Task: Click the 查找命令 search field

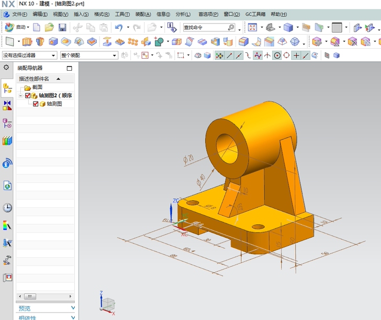Action: tap(205, 27)
